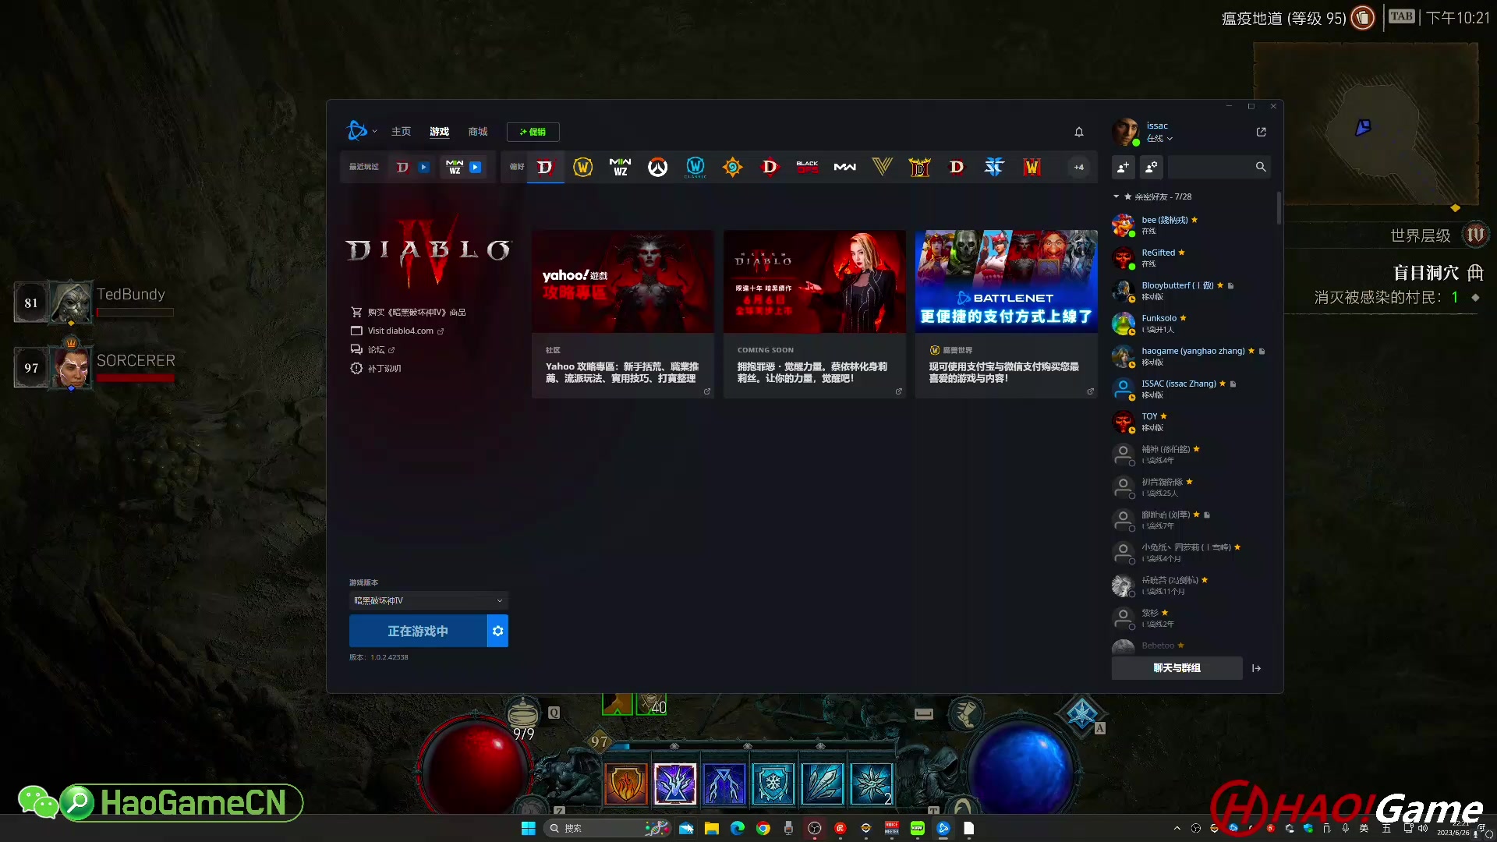Select the StarCraft icon in favorites

pos(994,167)
